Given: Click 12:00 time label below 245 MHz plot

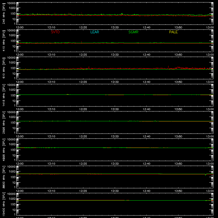Looking at the screenshot, I should [x=20, y=28].
